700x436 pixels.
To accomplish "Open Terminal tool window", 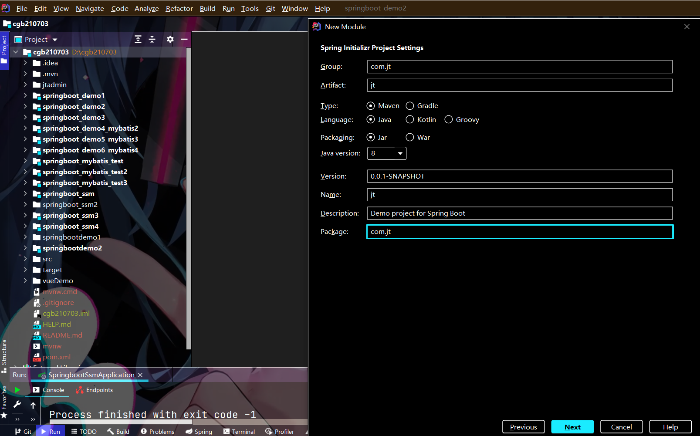I will [x=239, y=432].
